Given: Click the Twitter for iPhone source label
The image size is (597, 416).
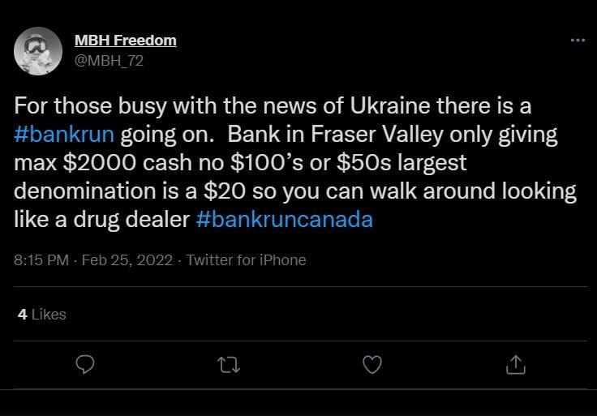Looking at the screenshot, I should [246, 260].
